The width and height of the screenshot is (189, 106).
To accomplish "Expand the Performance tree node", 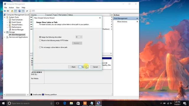I will click(x=7, y=27).
